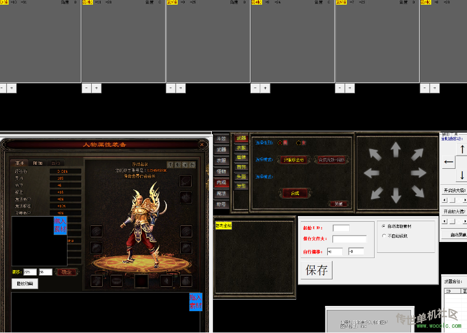Select the right ring equipment slot
This screenshot has height=333, width=467.
(186, 247)
